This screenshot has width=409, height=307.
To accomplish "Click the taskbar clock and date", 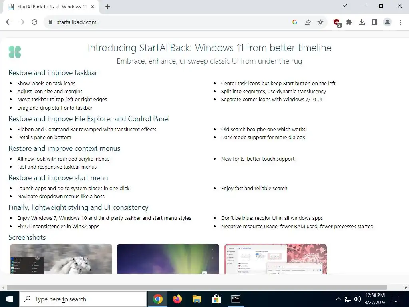I will tap(375, 299).
